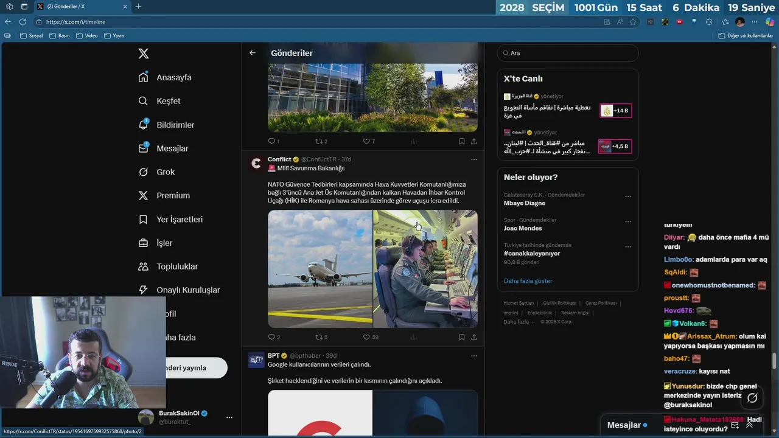Open #canakkaleyanıyor trend

point(532,253)
